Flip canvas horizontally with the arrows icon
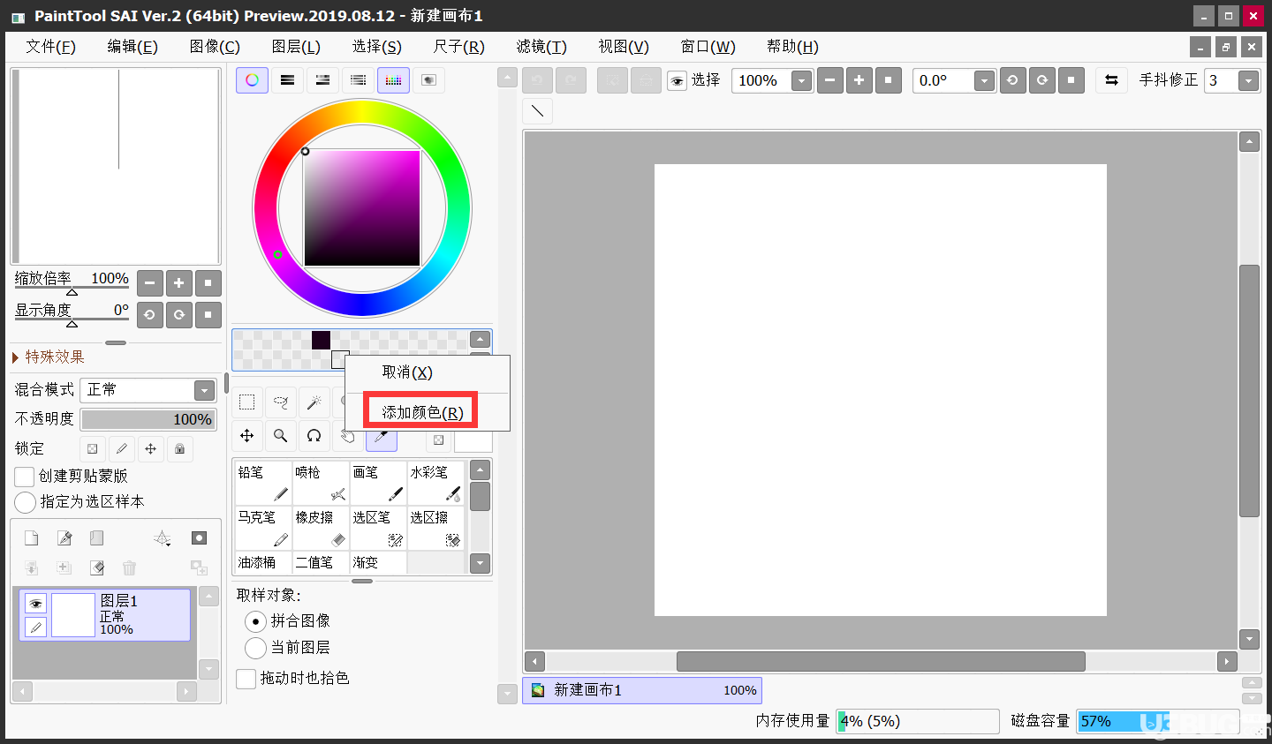Viewport: 1272px width, 744px height. click(1111, 80)
